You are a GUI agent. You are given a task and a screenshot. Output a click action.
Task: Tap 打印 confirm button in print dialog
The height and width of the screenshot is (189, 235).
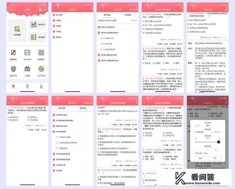(x=215, y=158)
